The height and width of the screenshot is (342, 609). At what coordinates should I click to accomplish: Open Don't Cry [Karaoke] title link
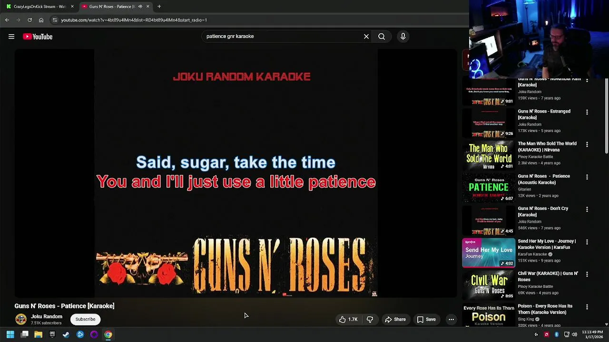click(543, 211)
